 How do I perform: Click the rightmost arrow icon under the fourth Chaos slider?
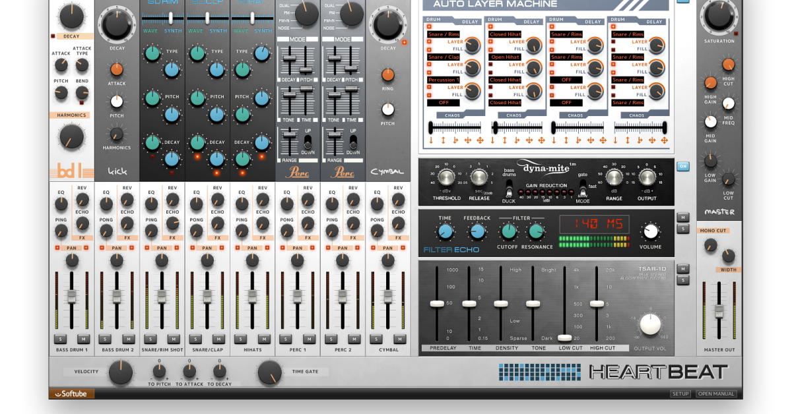pyautogui.click(x=665, y=140)
